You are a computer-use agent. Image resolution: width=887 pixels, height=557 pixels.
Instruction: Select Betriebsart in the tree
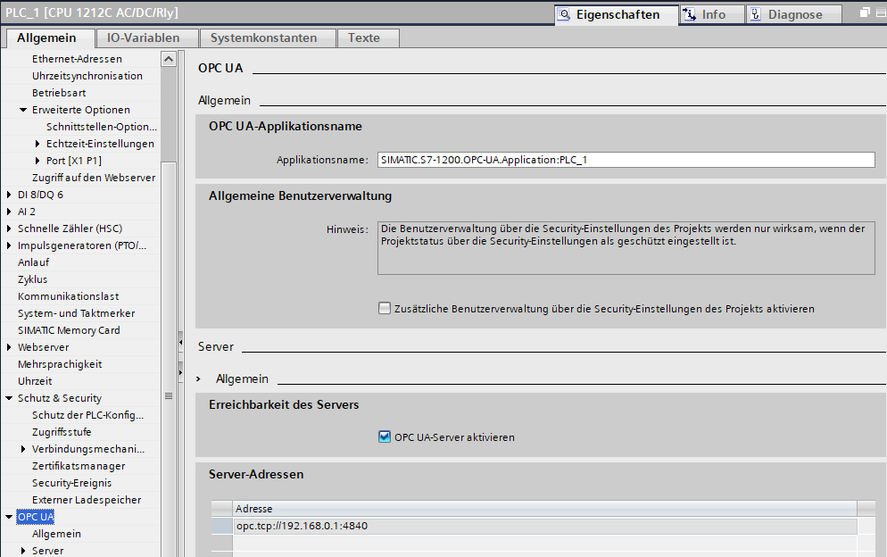pyautogui.click(x=59, y=93)
